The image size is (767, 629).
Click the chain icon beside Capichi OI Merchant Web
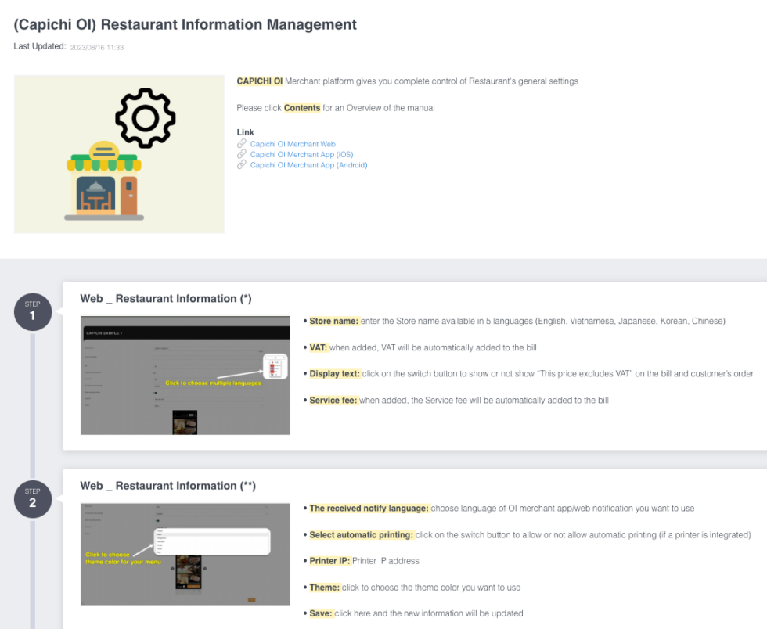click(242, 144)
